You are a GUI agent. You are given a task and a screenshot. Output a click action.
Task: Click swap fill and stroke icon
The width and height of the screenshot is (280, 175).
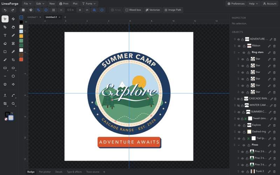12,113
